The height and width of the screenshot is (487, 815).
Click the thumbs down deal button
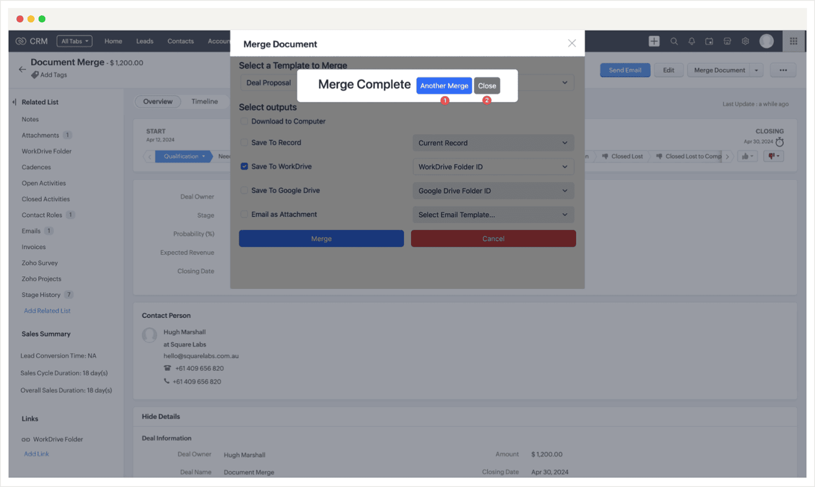pyautogui.click(x=774, y=156)
